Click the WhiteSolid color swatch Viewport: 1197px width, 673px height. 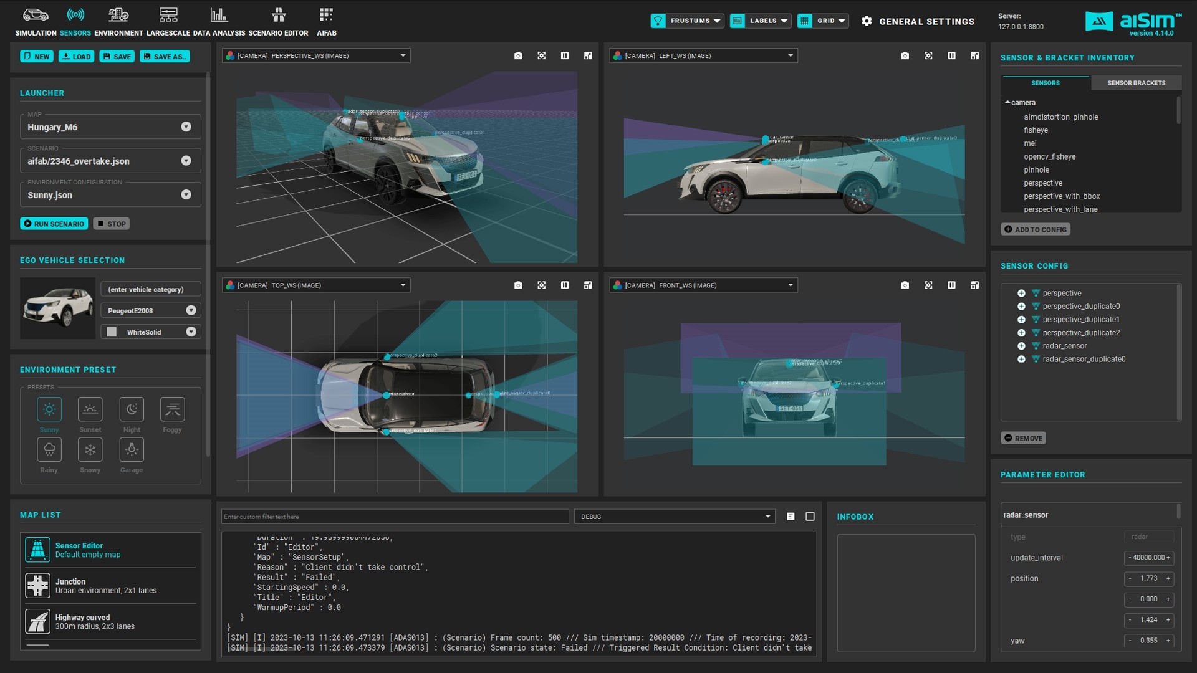click(112, 332)
